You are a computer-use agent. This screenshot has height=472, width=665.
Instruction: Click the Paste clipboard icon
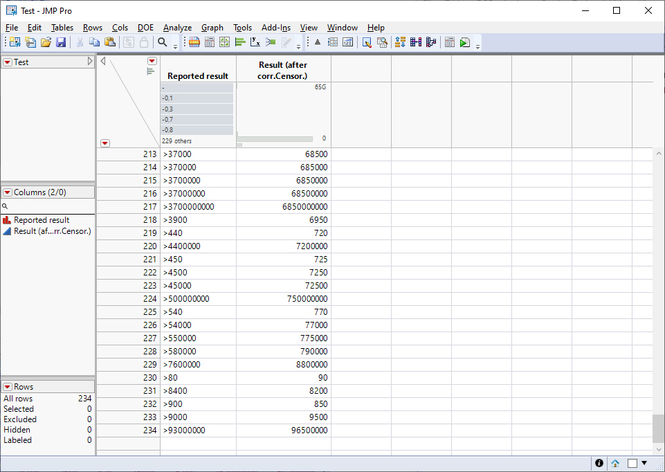109,42
